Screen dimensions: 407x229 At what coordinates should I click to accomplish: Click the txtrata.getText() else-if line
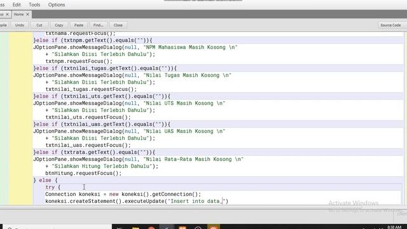pyautogui.click(x=94, y=153)
